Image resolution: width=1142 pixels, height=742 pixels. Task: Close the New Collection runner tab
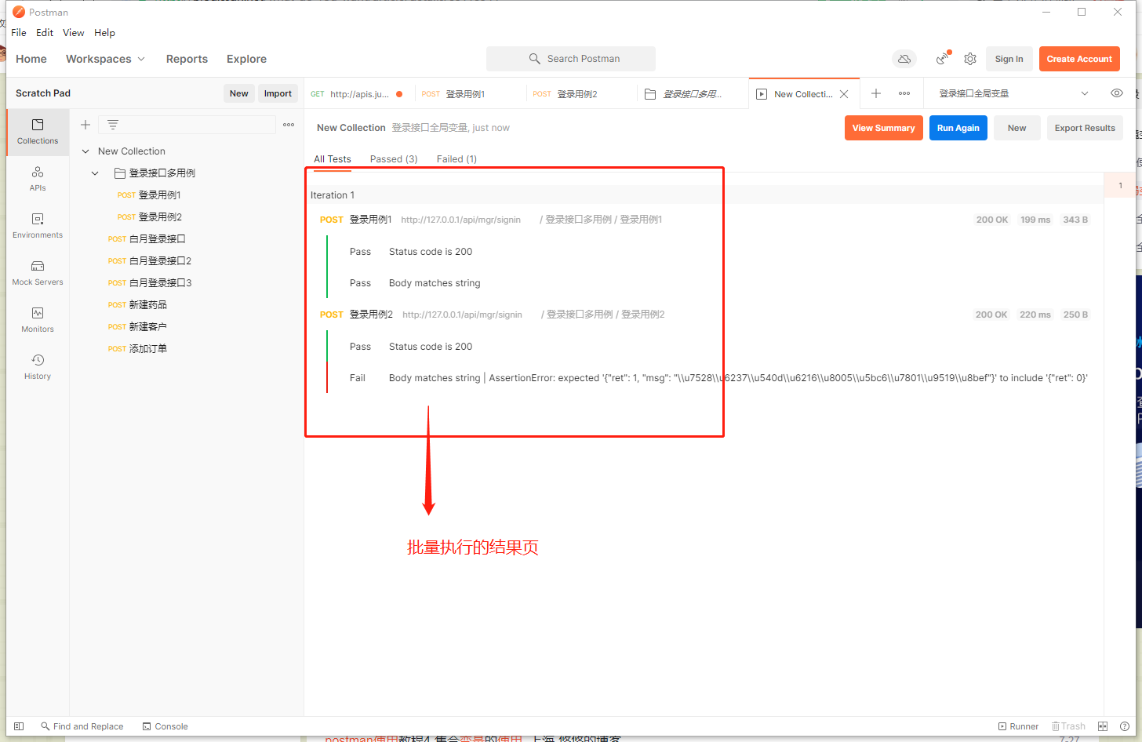click(x=844, y=94)
